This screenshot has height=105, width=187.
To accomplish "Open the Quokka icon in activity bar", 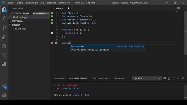I will click(4, 64).
